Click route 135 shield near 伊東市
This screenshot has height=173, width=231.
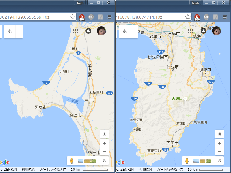211,82
